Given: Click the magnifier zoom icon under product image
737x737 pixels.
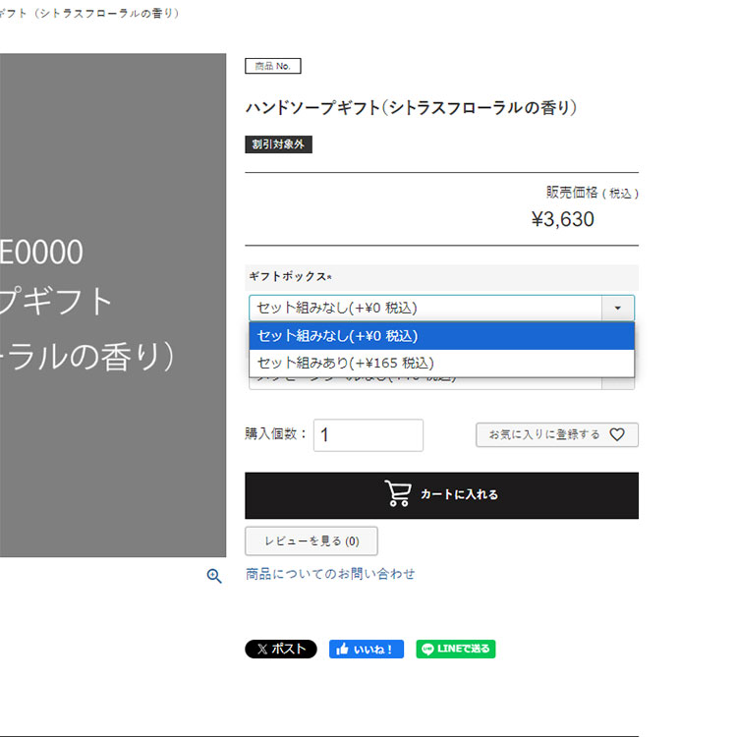Looking at the screenshot, I should click(x=214, y=576).
